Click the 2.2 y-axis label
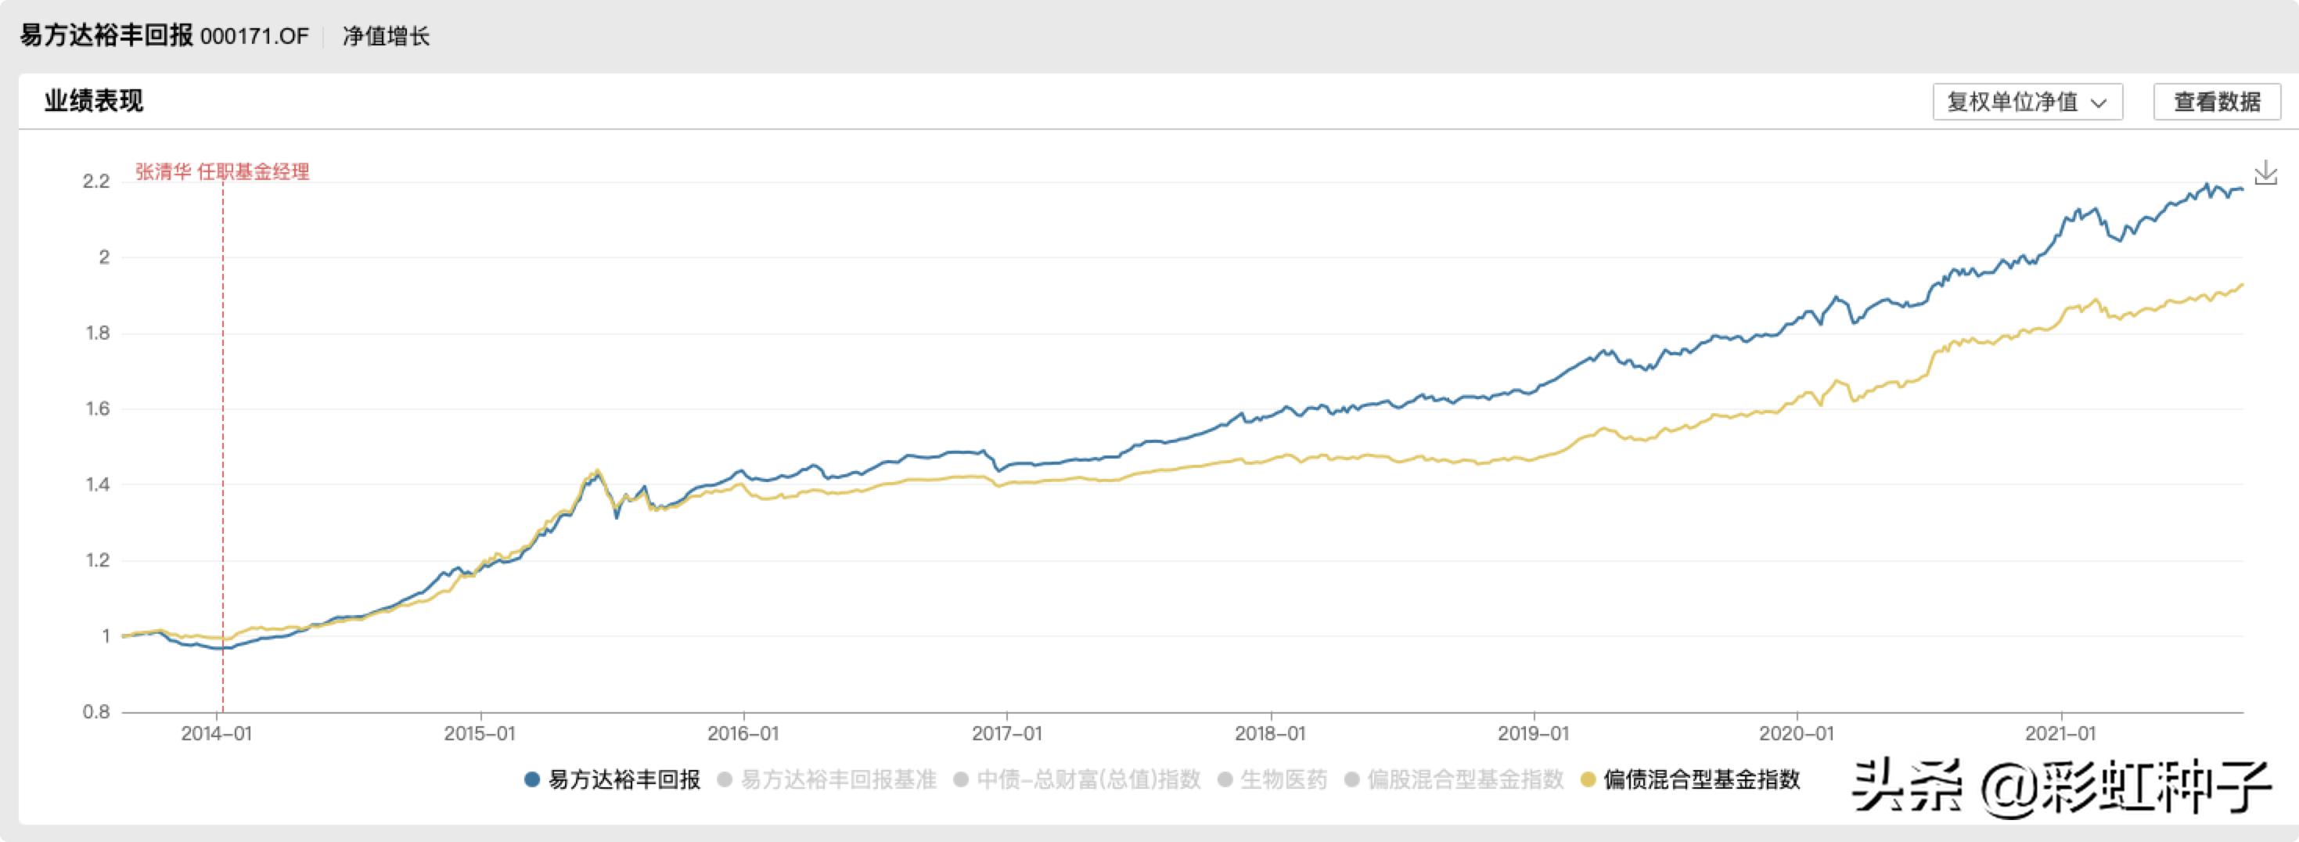 point(95,182)
